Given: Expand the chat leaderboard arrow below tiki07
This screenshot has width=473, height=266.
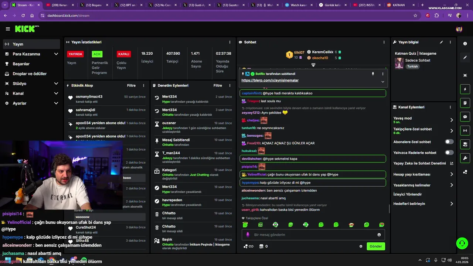Looking at the screenshot, I should 313,65.
